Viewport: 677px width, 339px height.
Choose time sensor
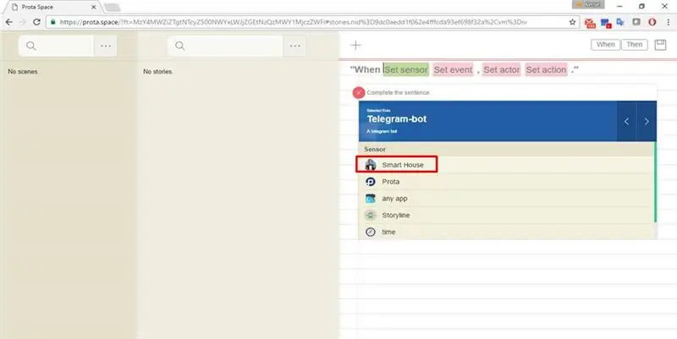click(x=506, y=232)
